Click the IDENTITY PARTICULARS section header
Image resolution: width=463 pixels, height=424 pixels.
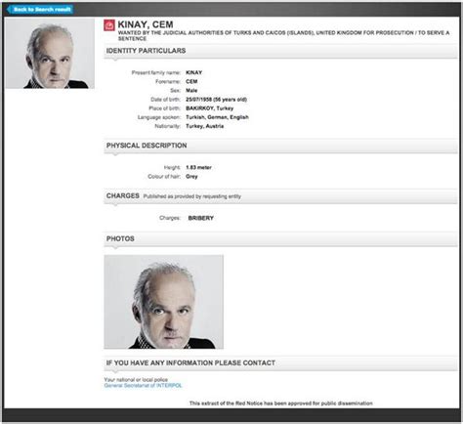pos(280,51)
